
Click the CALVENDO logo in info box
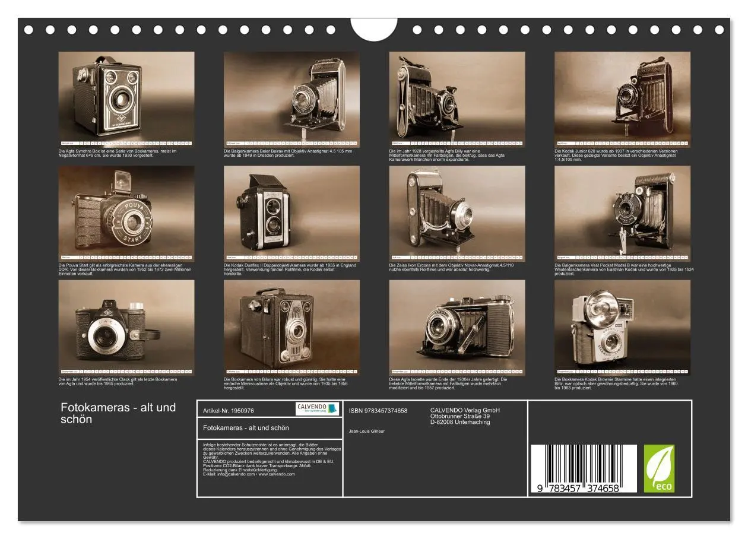tap(316, 408)
